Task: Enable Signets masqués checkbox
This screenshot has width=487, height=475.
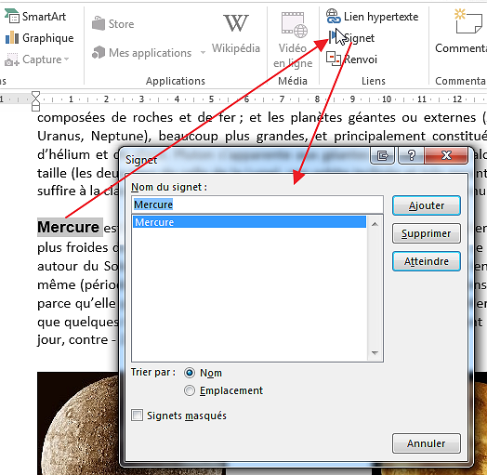Action: [137, 416]
